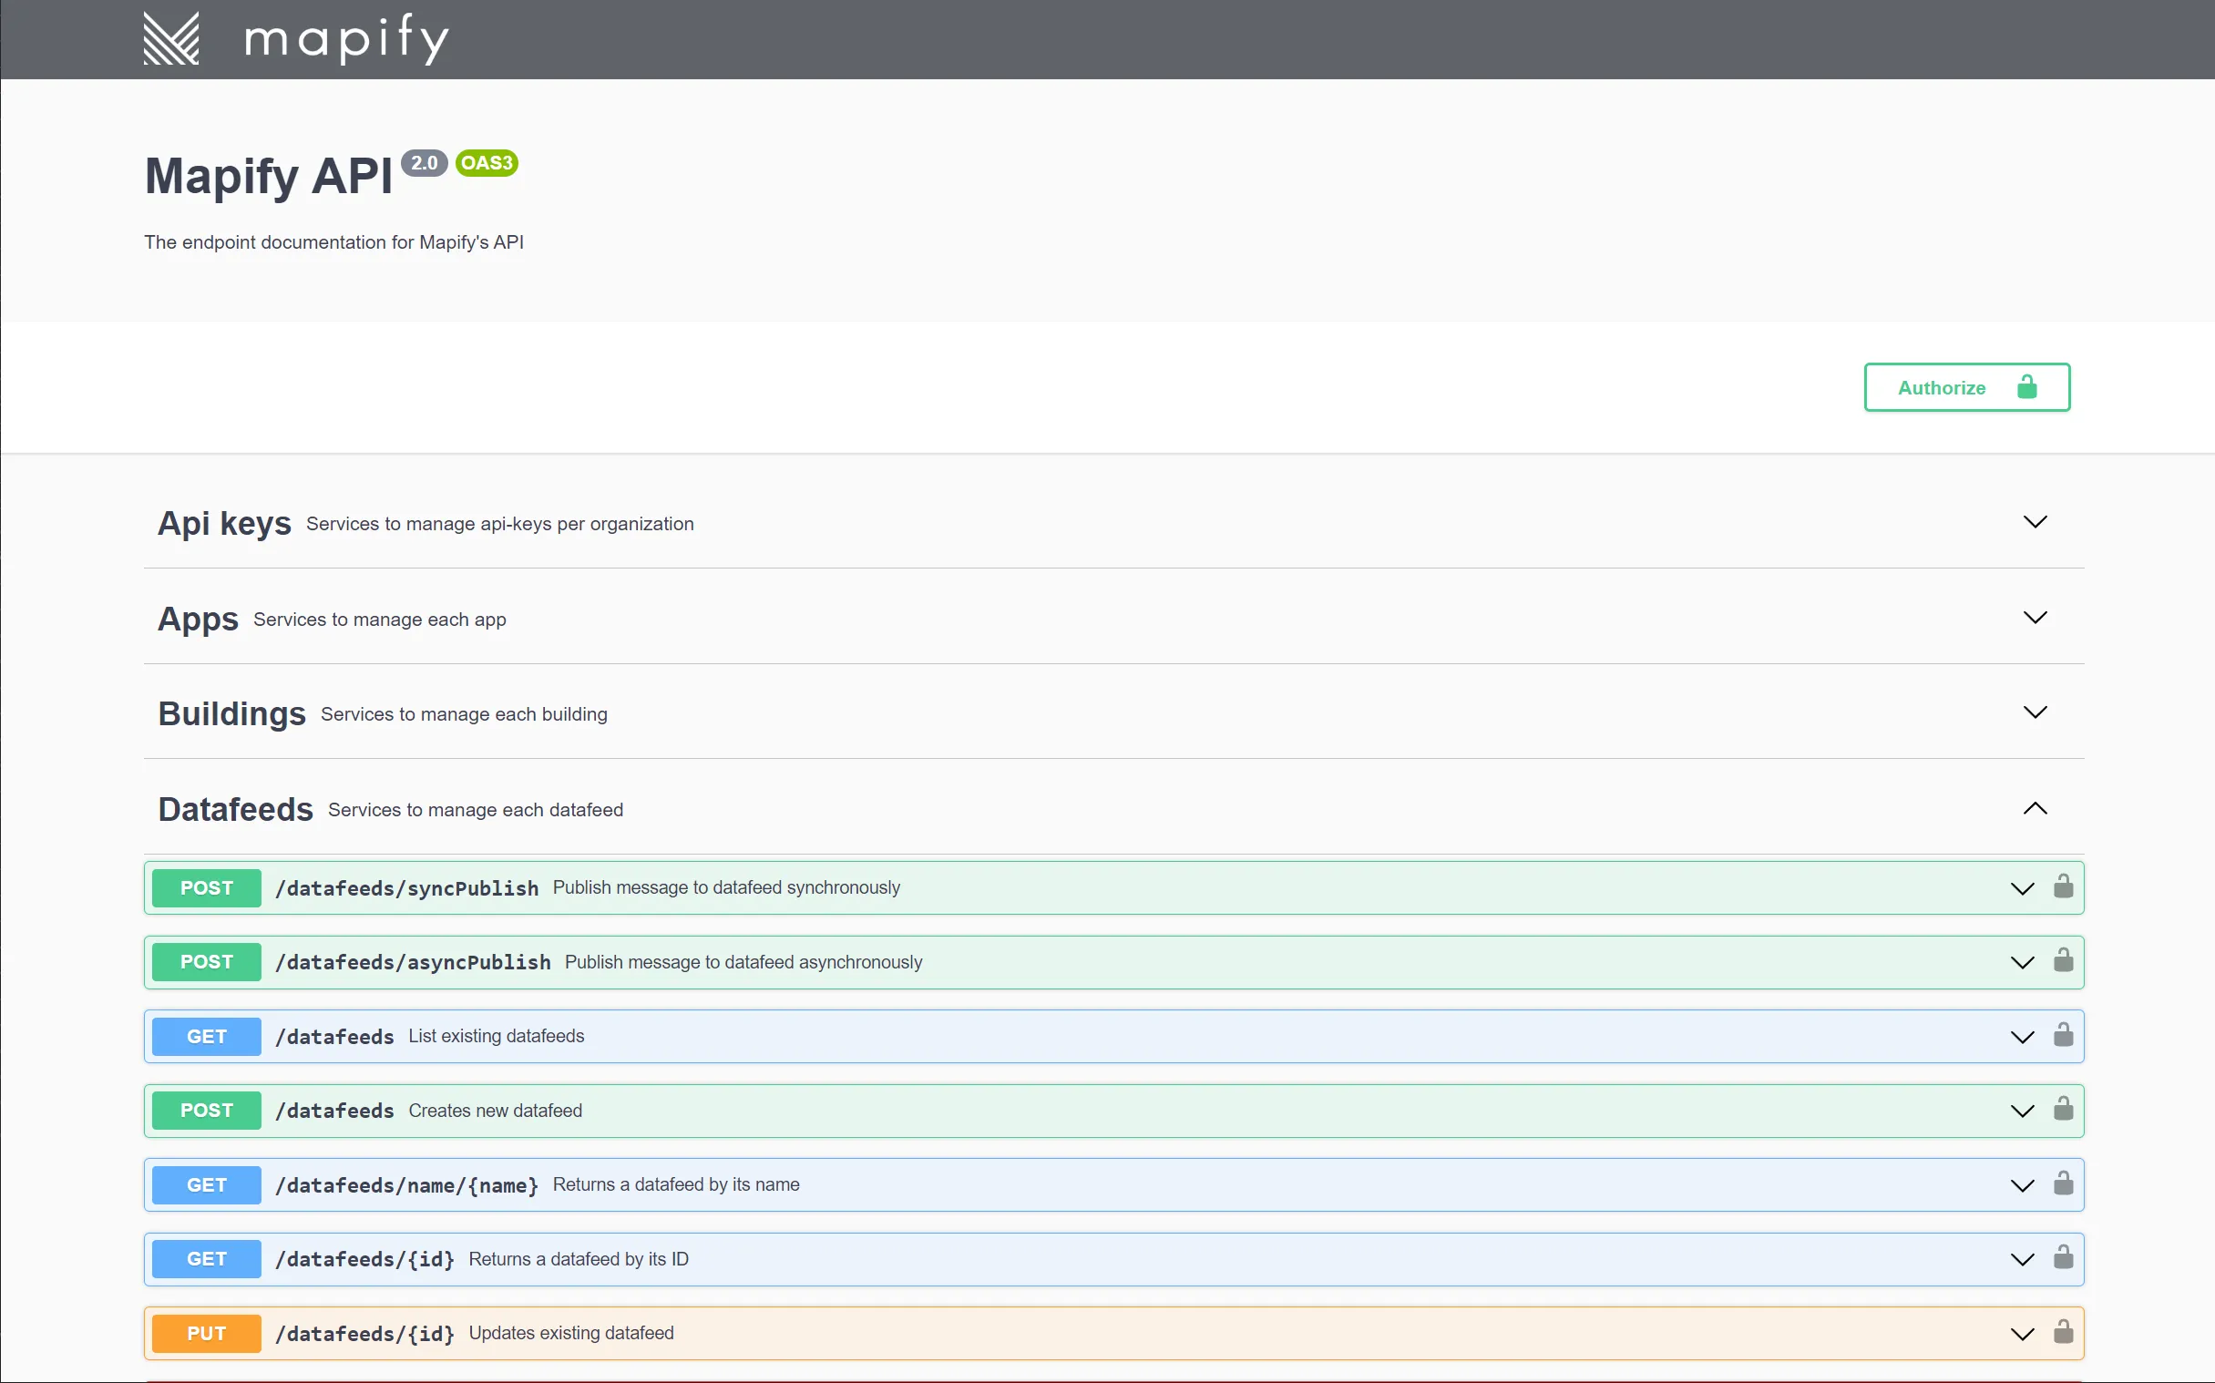
Task: Click the lock icon on /datafeeds/asyncPublish row
Action: (2062, 960)
